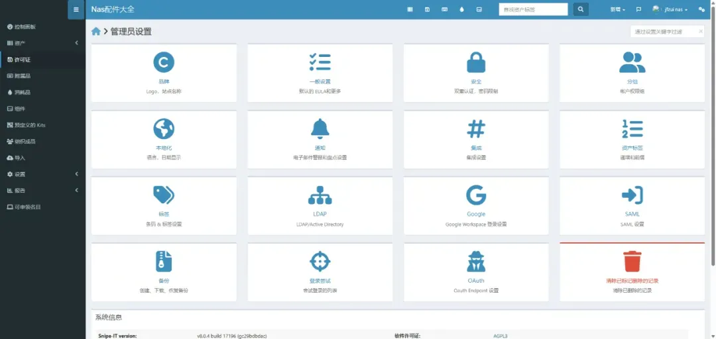This screenshot has height=339, width=716.
Task: Click the settings keyword filter field
Action: 664,31
